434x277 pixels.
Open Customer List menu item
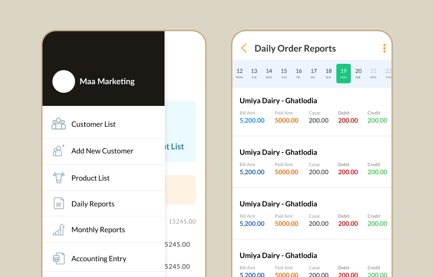point(104,124)
